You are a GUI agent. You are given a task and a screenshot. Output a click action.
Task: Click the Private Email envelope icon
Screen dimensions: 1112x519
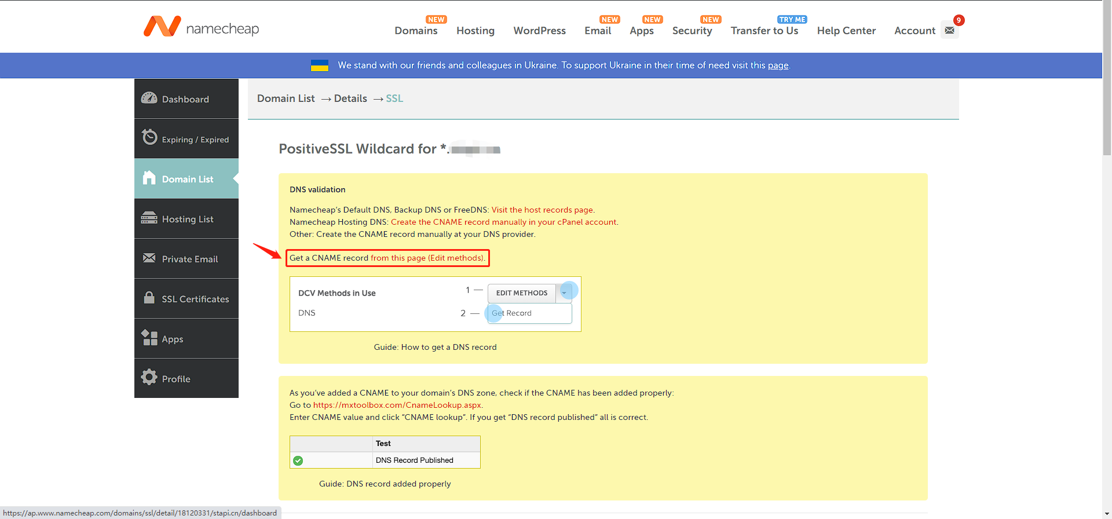(149, 258)
